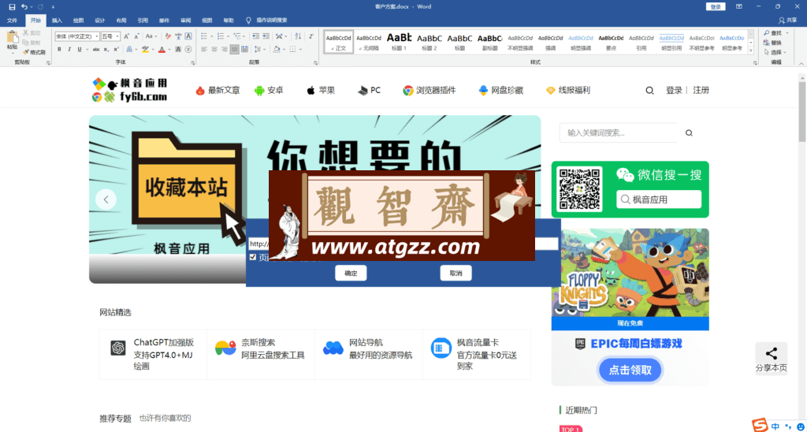The width and height of the screenshot is (807, 432).
Task: Expand the bullet list style dropdown arrow
Action: click(x=211, y=36)
